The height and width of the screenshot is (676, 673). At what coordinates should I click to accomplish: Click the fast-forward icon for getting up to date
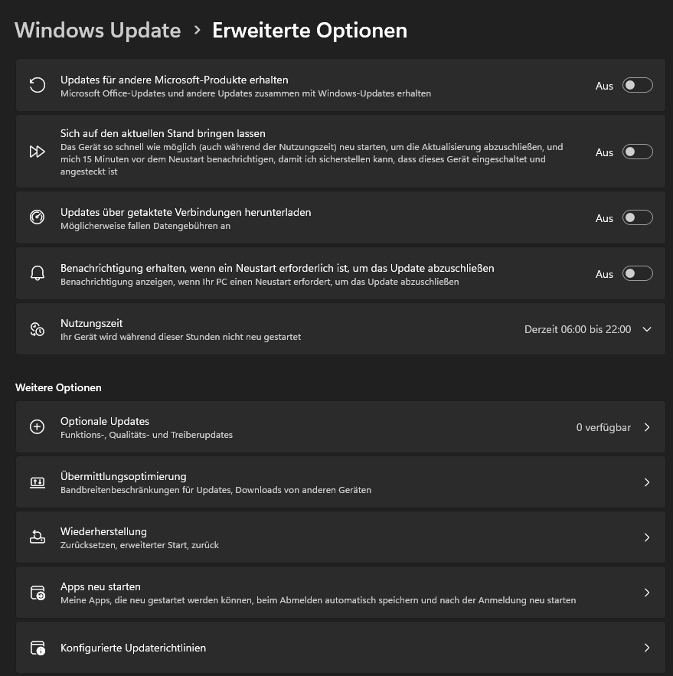pyautogui.click(x=38, y=152)
